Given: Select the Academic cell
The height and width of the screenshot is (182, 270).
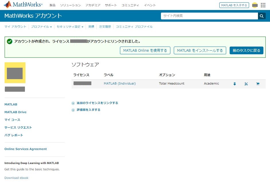Looking at the screenshot, I should point(211,83).
